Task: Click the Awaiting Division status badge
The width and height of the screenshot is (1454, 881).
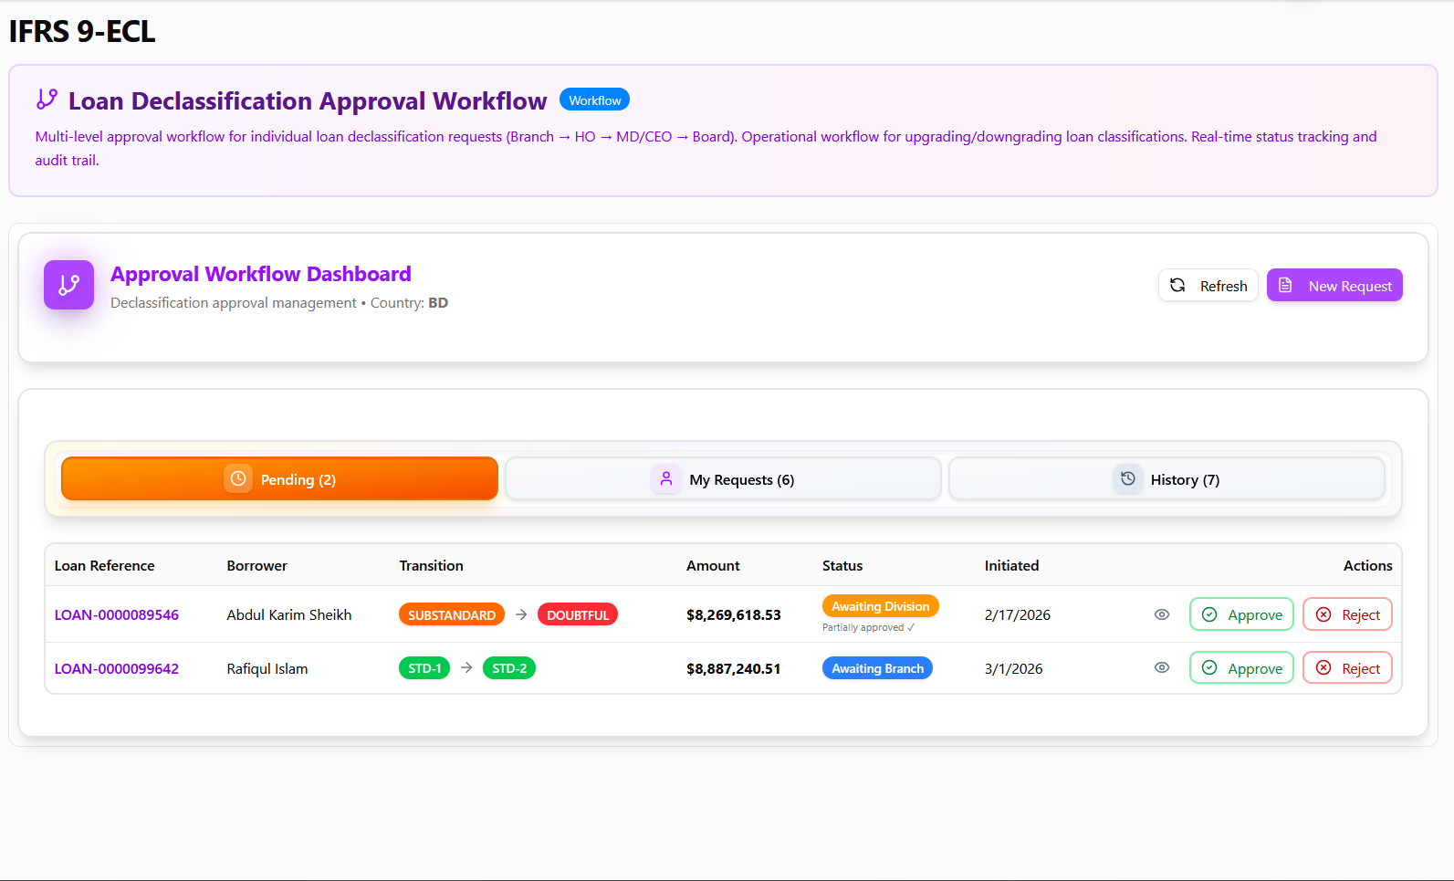Action: pos(880,606)
